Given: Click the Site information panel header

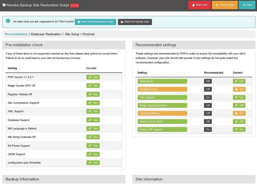Looking at the screenshot, I should (x=194, y=179).
